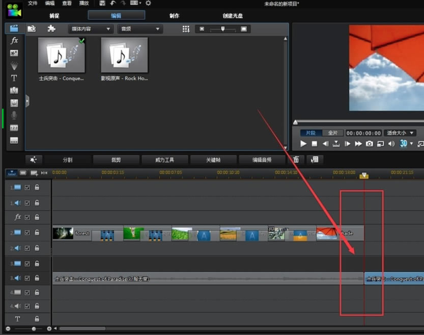Click the puzzle-piece plugin icon

[x=51, y=29]
